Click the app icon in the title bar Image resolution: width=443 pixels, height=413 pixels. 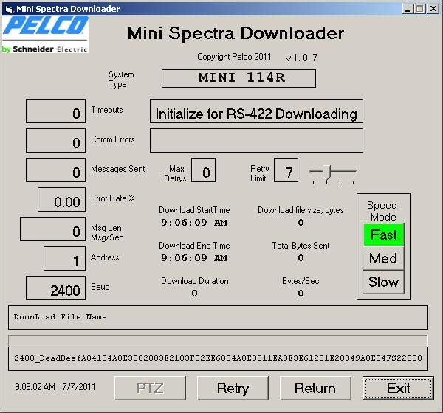pos(9,9)
